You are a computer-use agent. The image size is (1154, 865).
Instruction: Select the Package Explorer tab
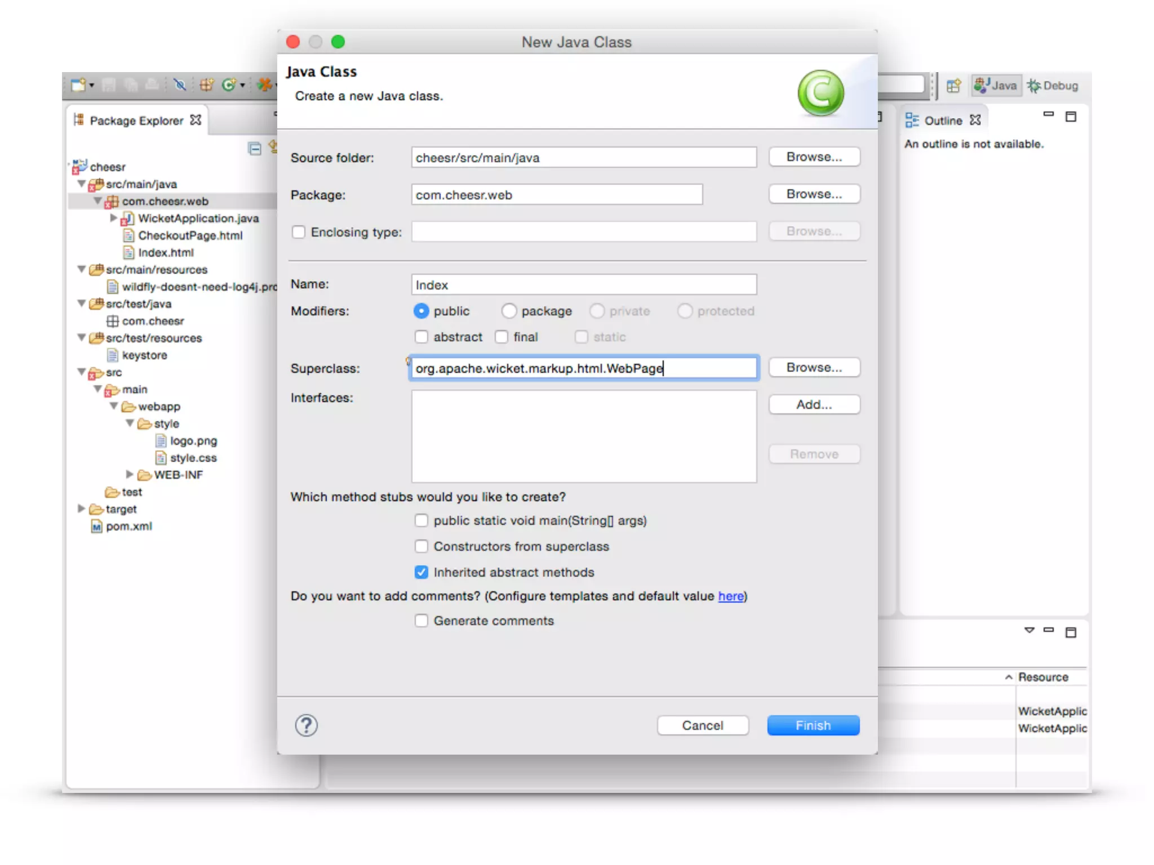pyautogui.click(x=136, y=121)
